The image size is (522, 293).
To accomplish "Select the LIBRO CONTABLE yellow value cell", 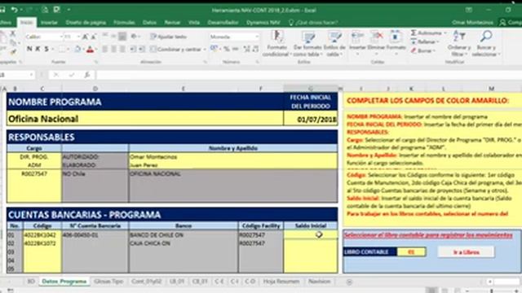I will coord(411,252).
